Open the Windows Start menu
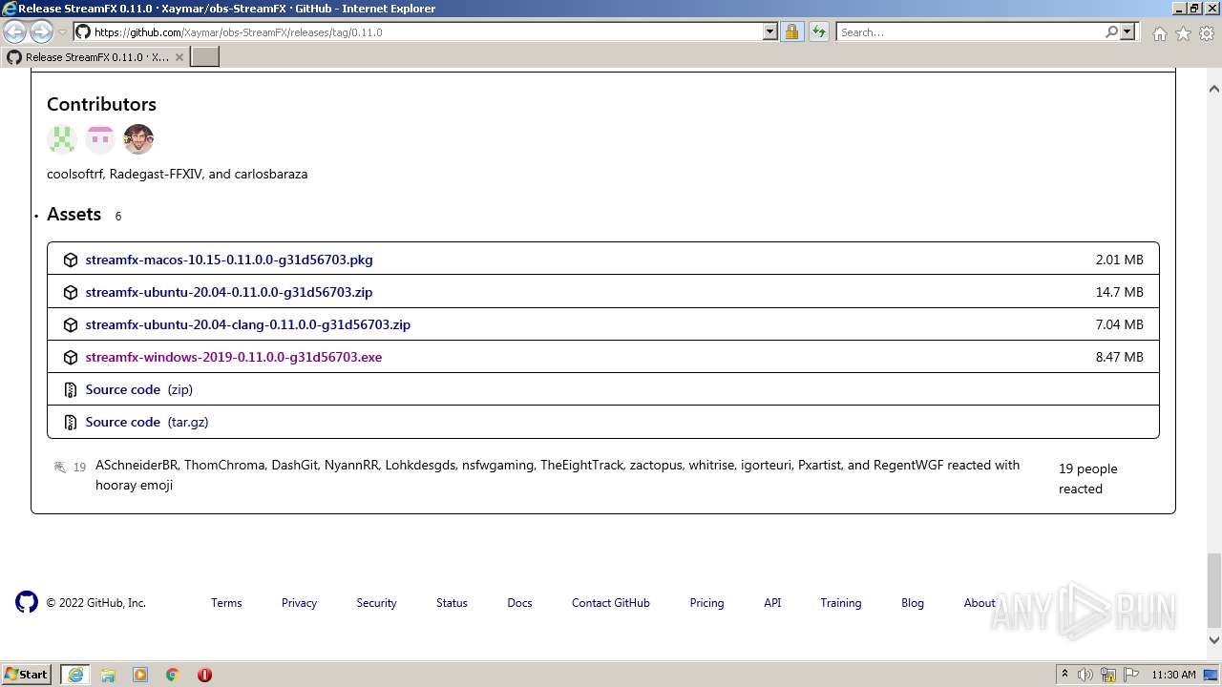This screenshot has width=1222, height=687. point(27,675)
